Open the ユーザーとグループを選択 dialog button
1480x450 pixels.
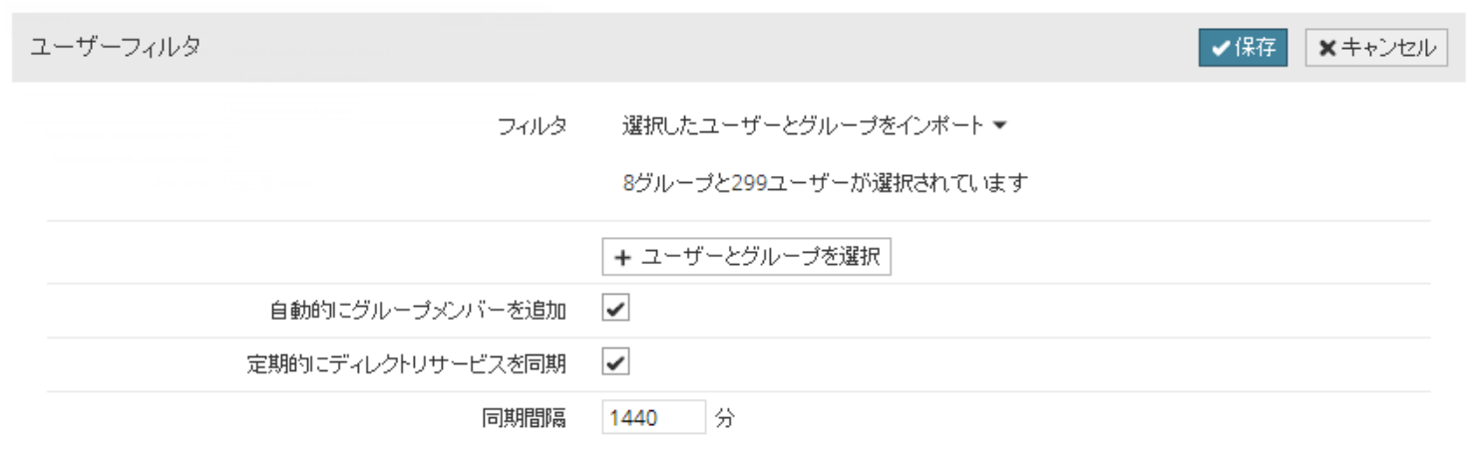pyautogui.click(x=746, y=257)
